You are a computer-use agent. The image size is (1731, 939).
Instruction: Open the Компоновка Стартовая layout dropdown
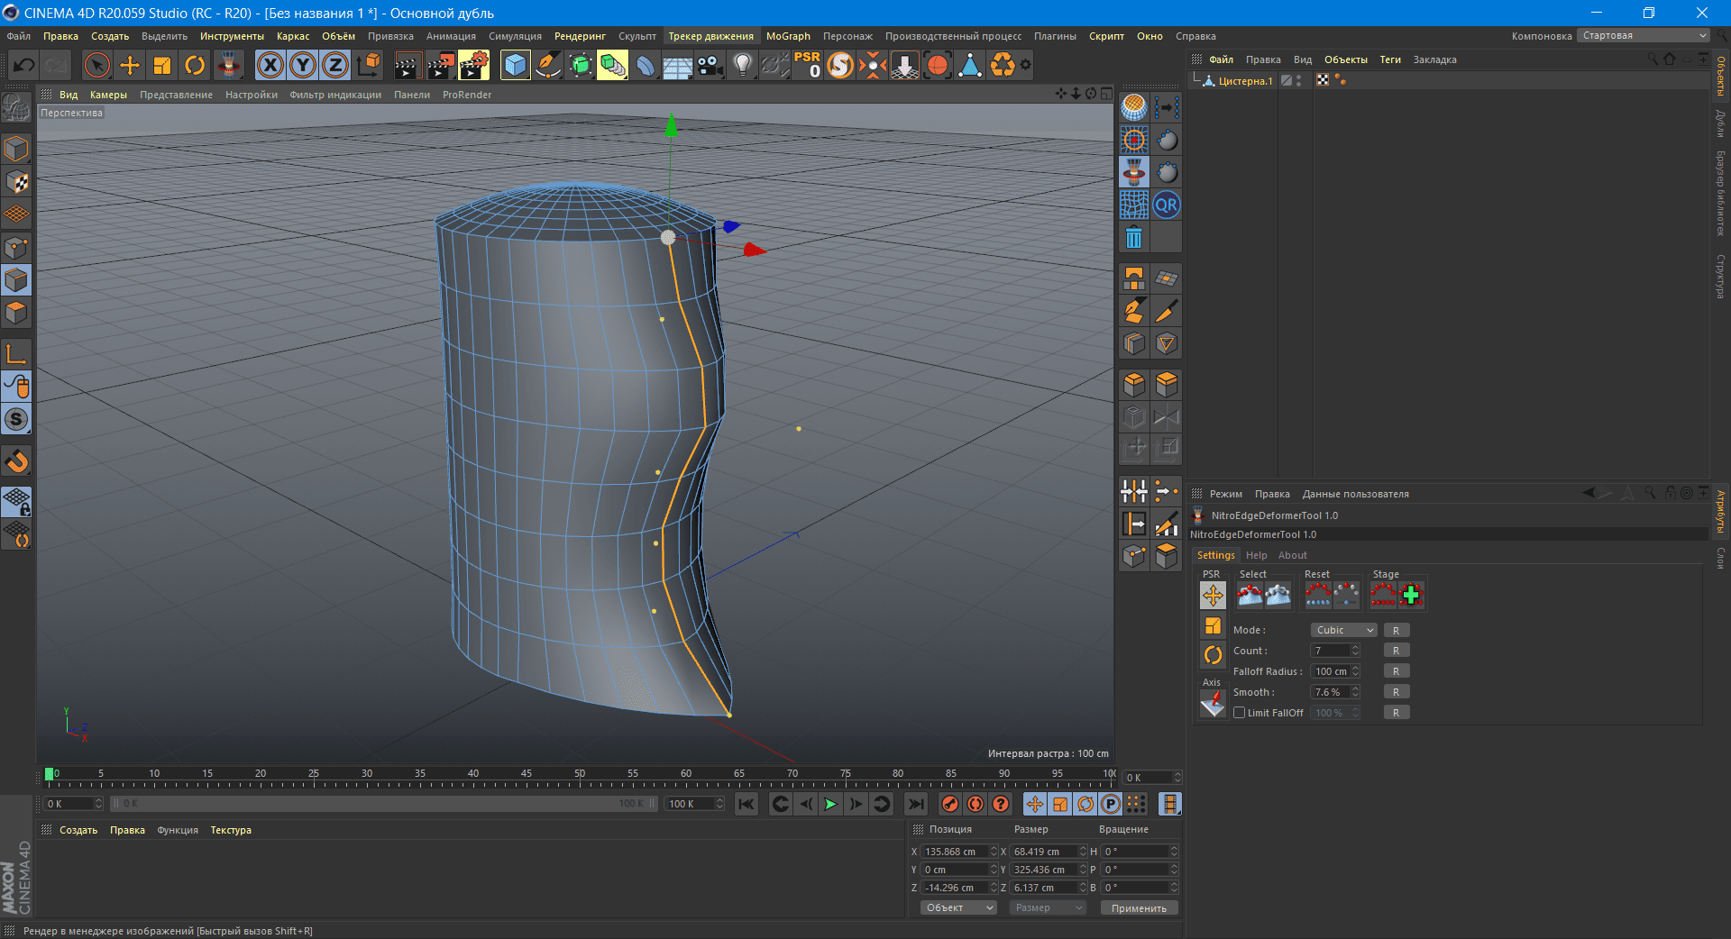tap(1643, 36)
